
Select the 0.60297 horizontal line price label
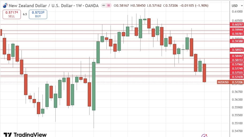(237, 24)
